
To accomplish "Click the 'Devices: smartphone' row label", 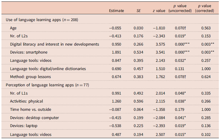I will pyautogui.click(x=29, y=52).
